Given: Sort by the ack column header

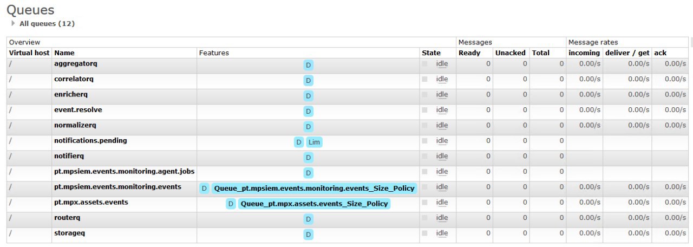Looking at the screenshot, I should (660, 53).
